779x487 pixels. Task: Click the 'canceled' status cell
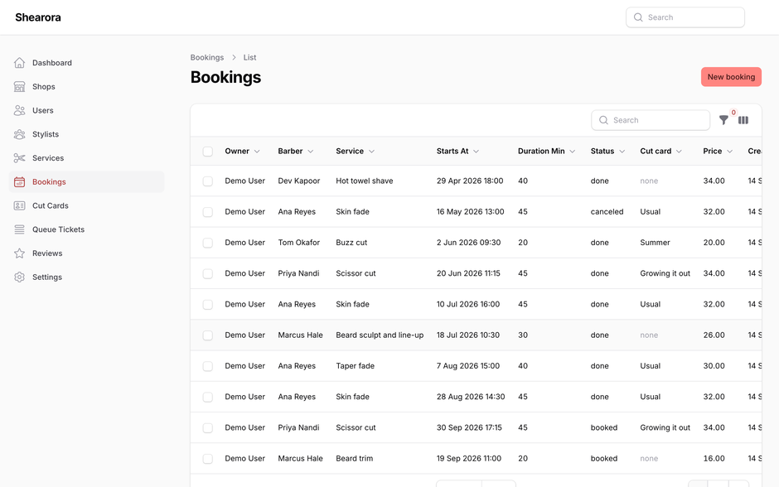pyautogui.click(x=607, y=211)
